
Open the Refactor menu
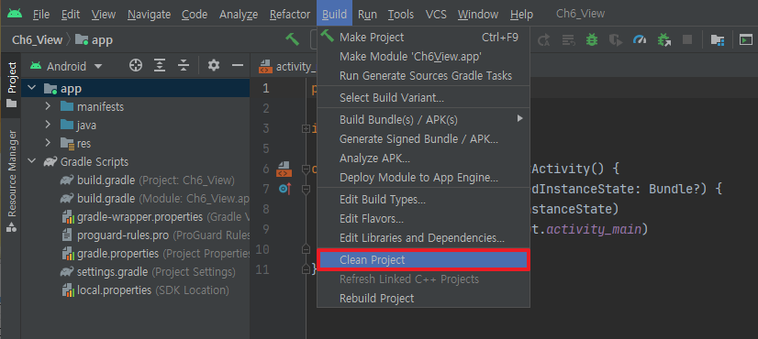coord(290,15)
